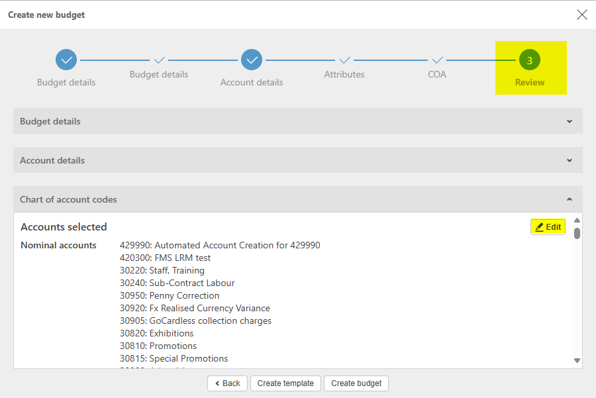Go to the Attributes step checkmark

[344, 60]
